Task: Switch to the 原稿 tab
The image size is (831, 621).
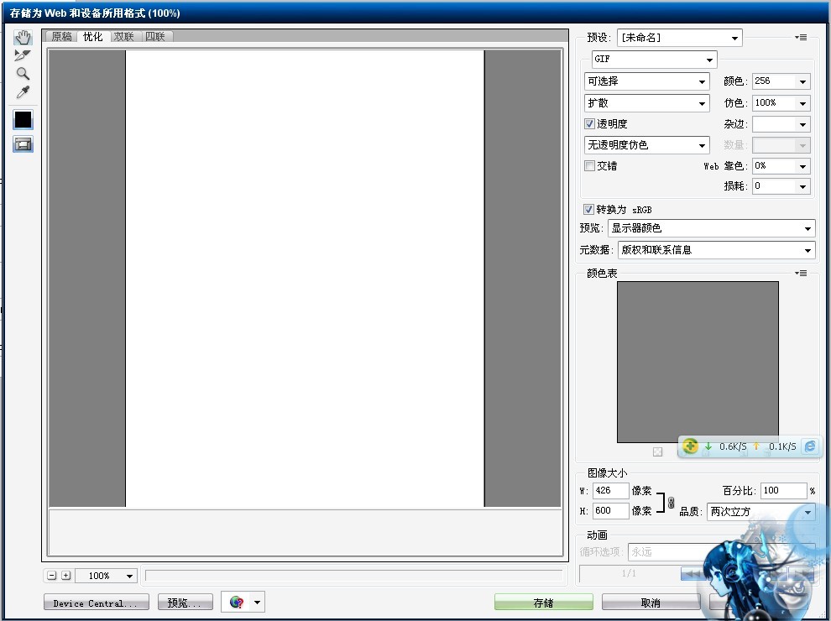Action: [61, 37]
